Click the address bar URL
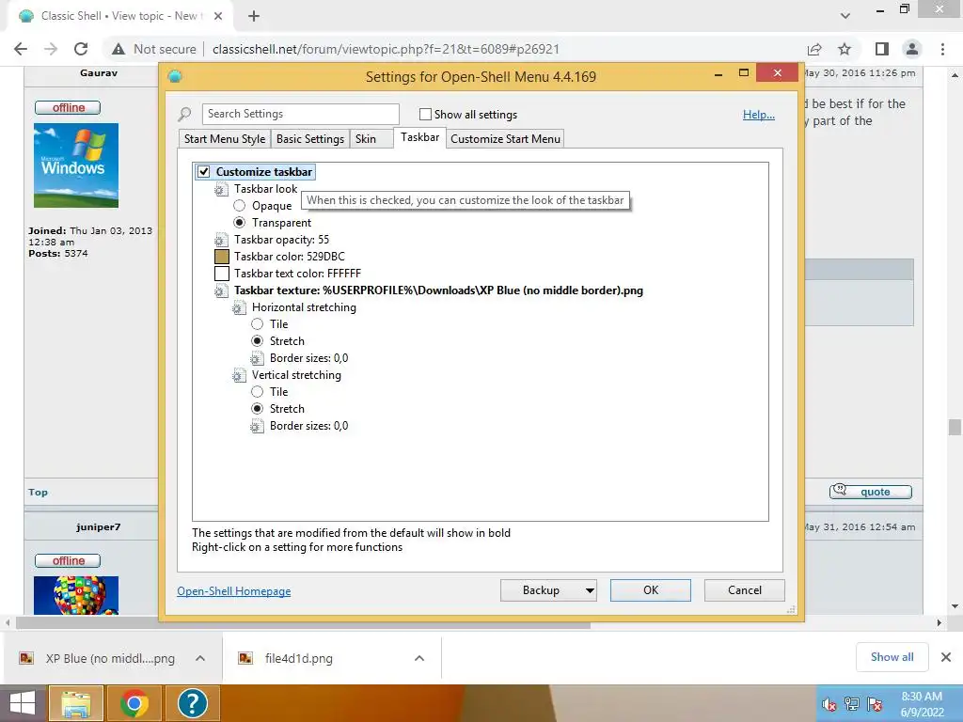This screenshot has height=722, width=963. [x=386, y=49]
